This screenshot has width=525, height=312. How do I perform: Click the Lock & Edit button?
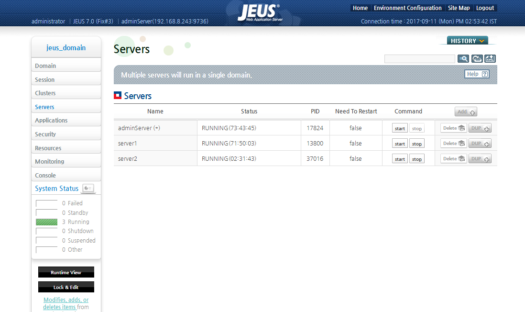click(66, 287)
